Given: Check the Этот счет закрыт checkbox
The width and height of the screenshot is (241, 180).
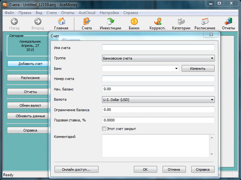Looking at the screenshot, I should tap(105, 129).
